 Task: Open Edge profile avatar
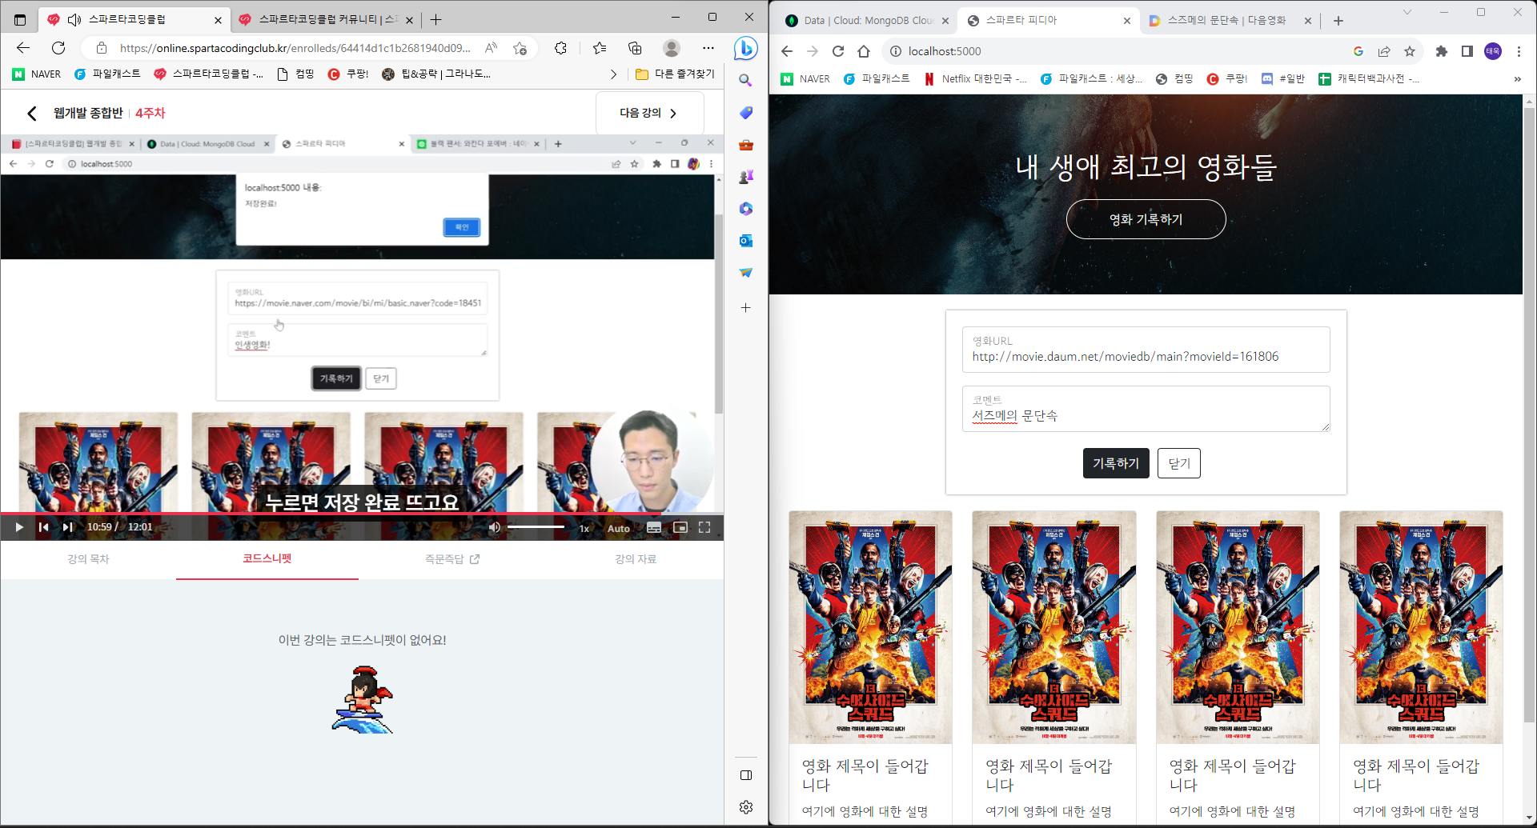(x=672, y=48)
